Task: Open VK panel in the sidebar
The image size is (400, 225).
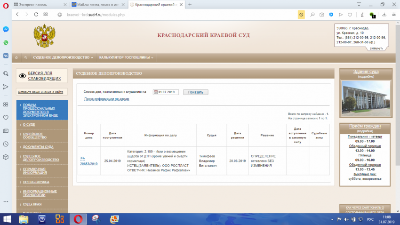Action: (6, 55)
